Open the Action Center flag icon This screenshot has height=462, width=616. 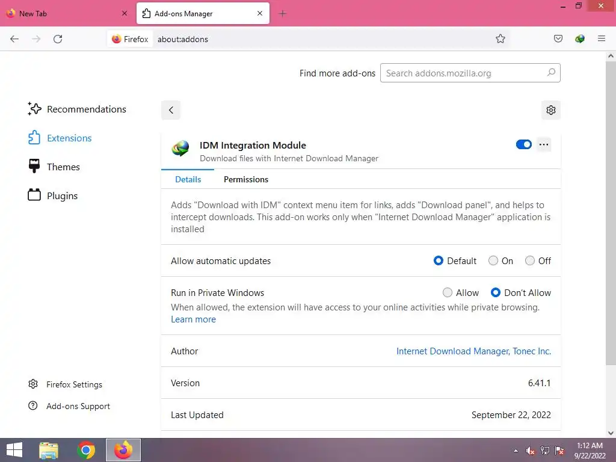pyautogui.click(x=559, y=451)
